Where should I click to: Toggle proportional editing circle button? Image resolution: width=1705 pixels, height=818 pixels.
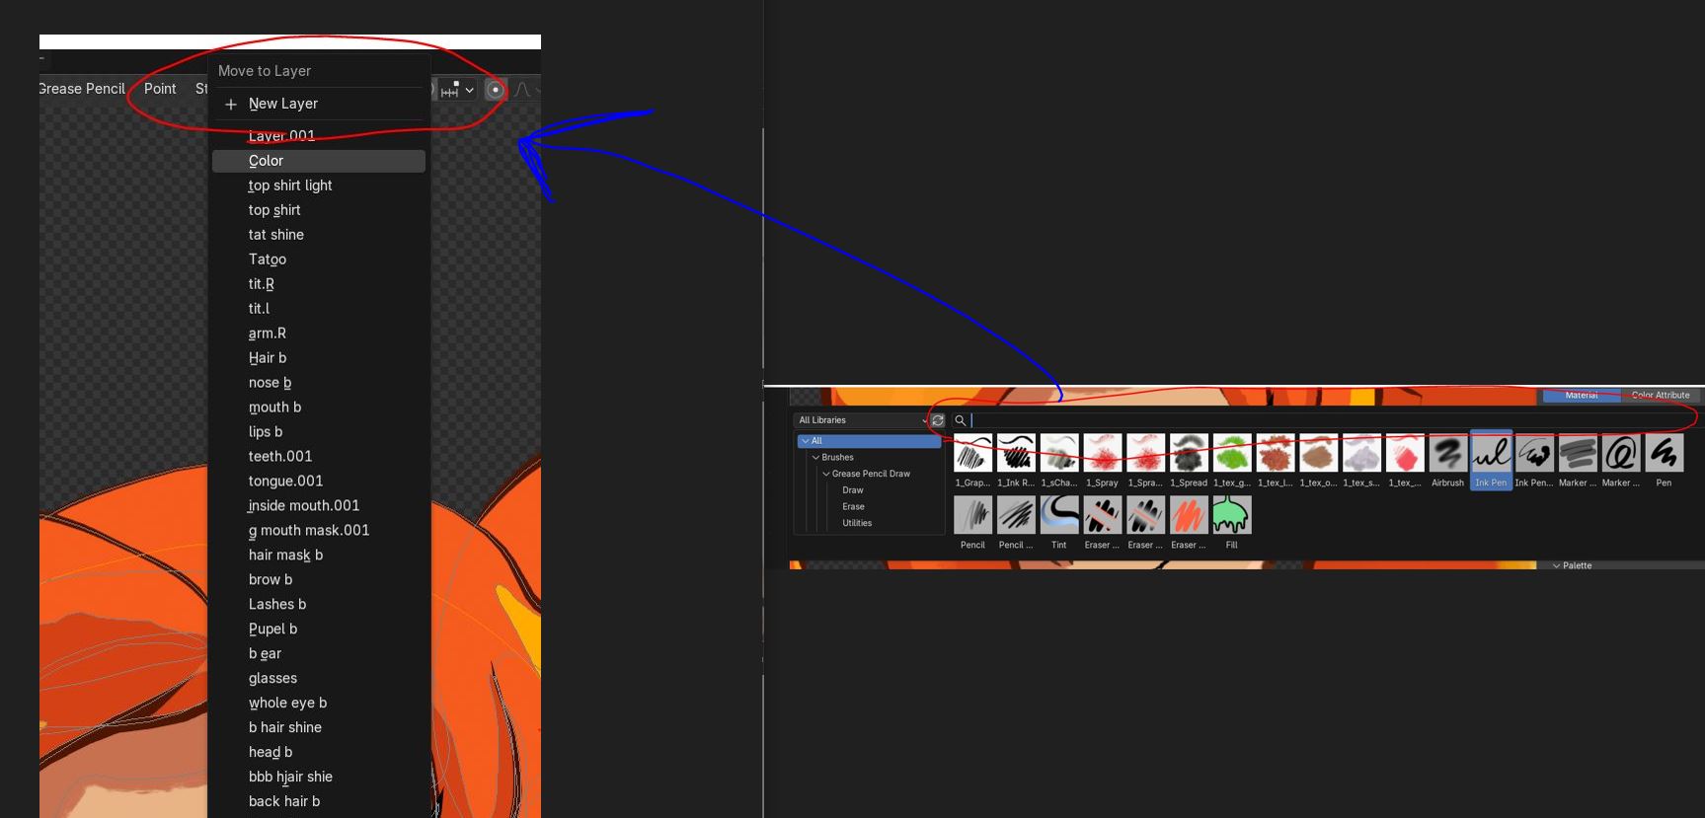pyautogui.click(x=496, y=90)
